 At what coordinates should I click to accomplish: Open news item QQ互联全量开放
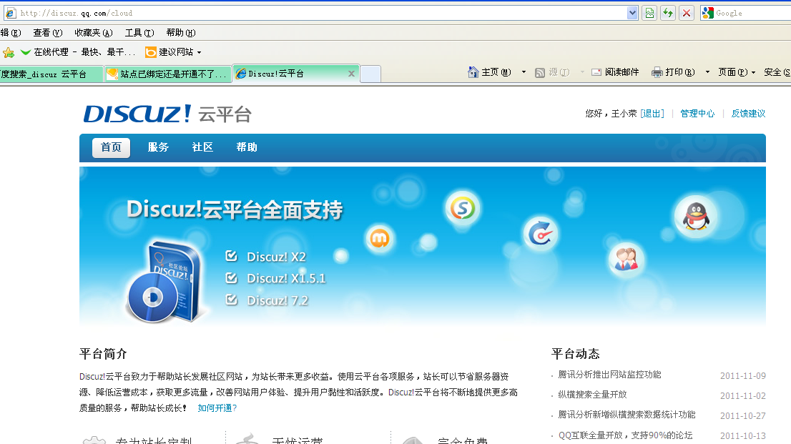click(625, 435)
